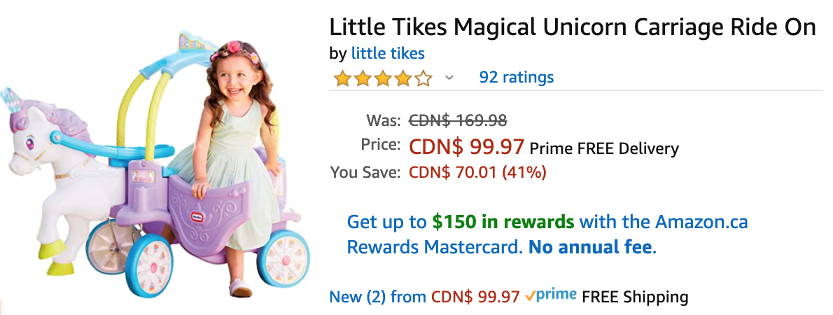833x315 pixels.
Task: Click the struck-through CDN$ 169.98 price
Action: (458, 120)
